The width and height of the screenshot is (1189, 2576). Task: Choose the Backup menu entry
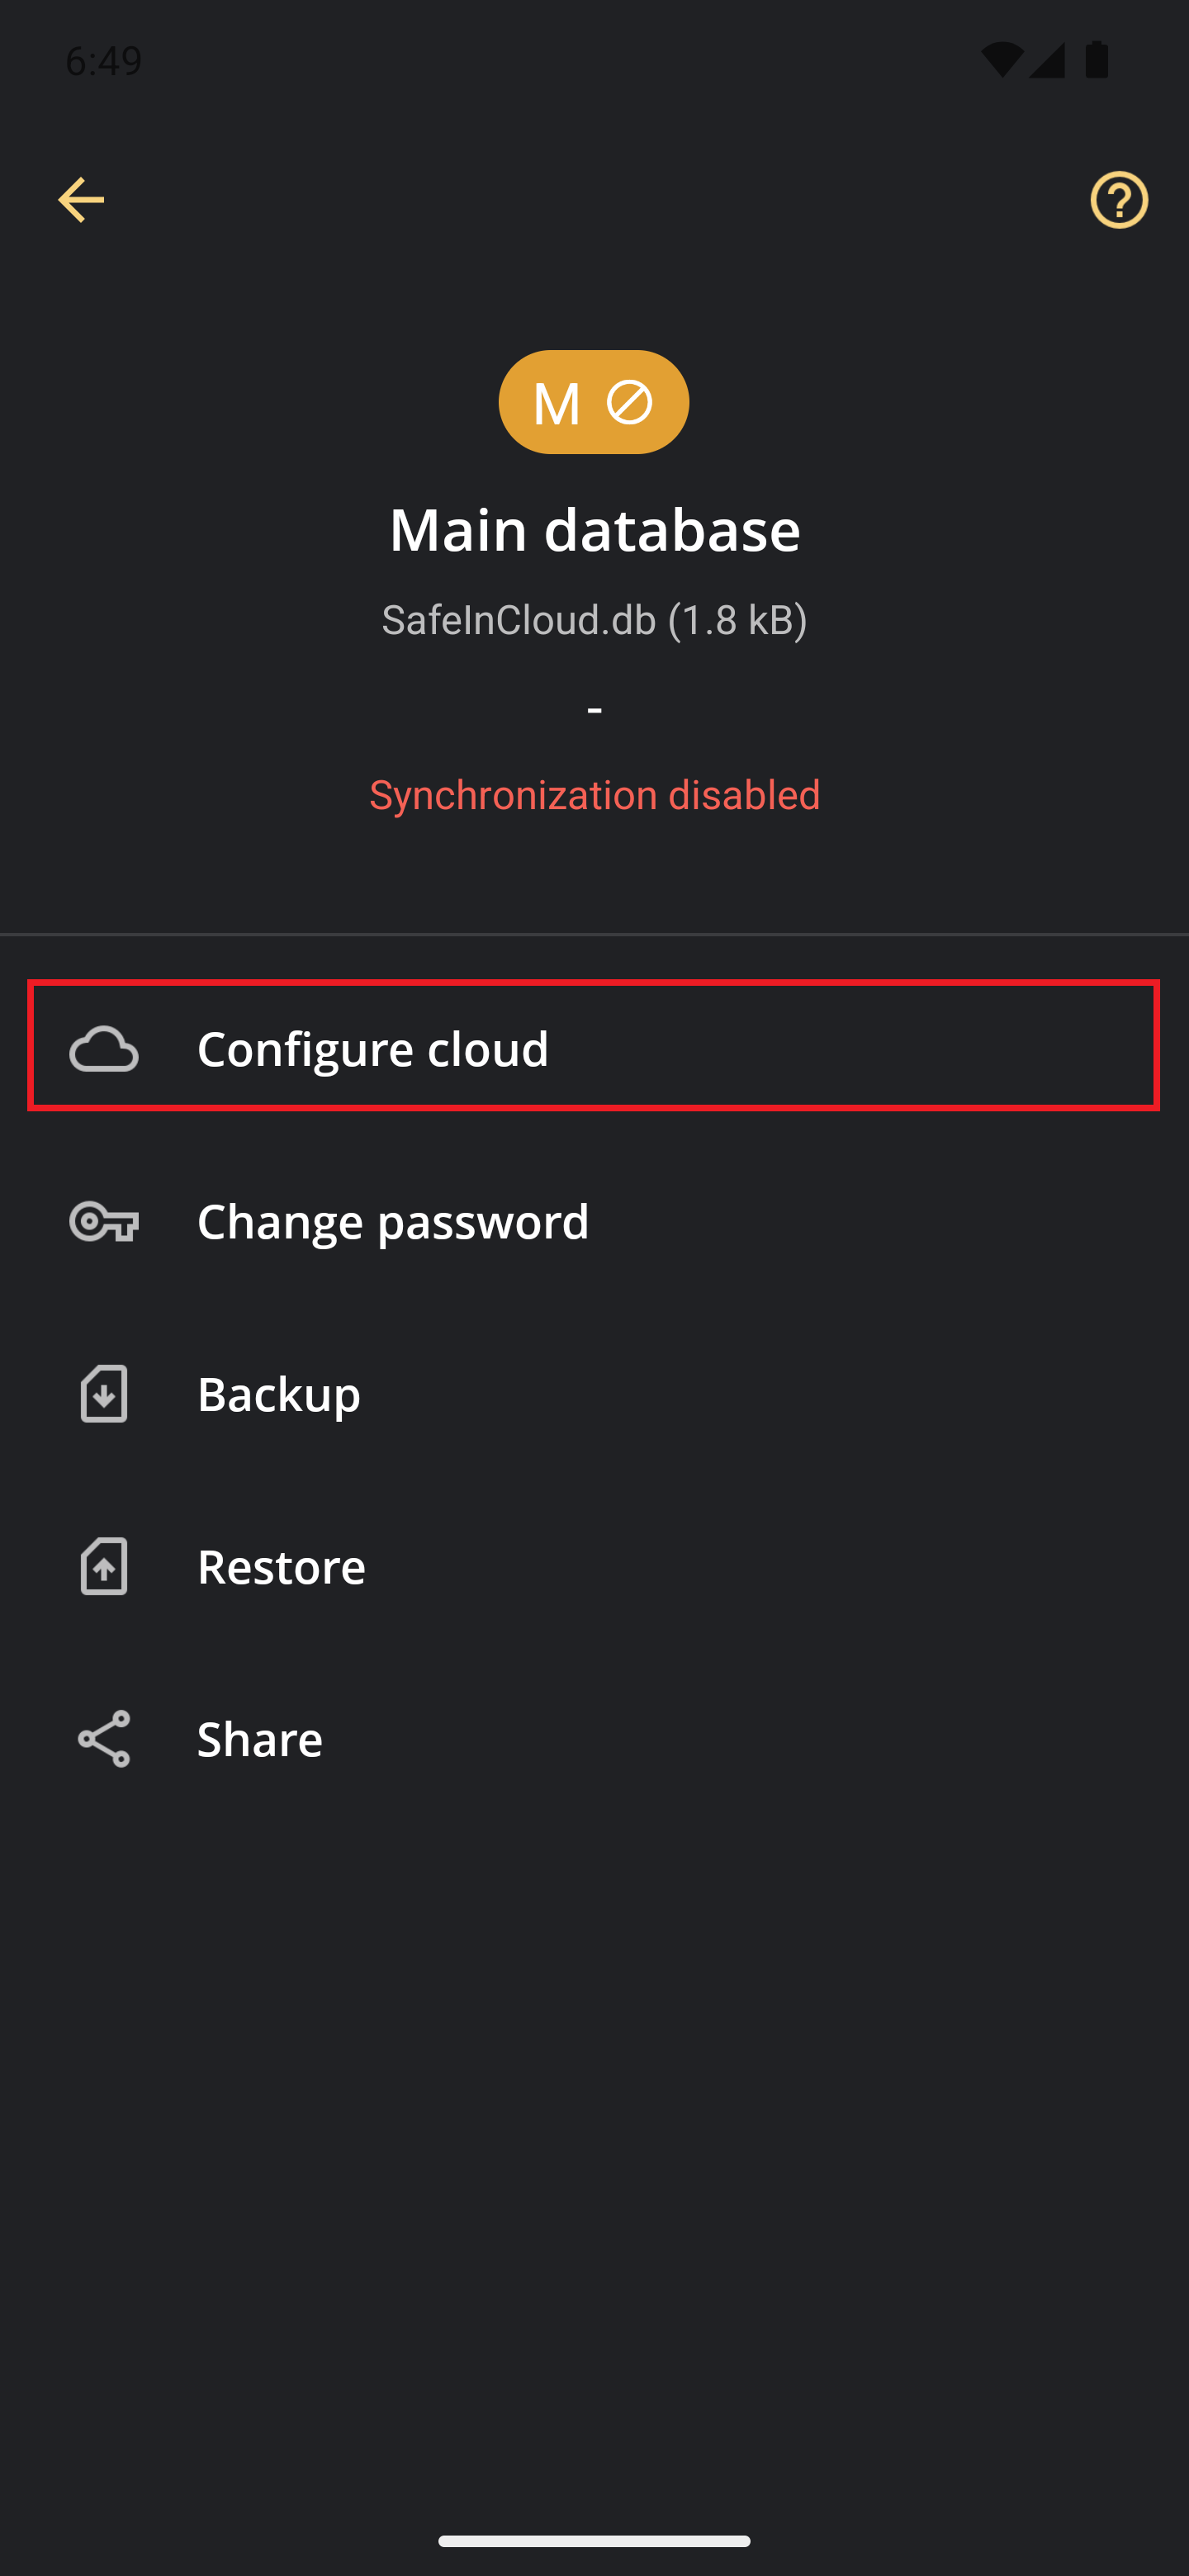tap(594, 1393)
